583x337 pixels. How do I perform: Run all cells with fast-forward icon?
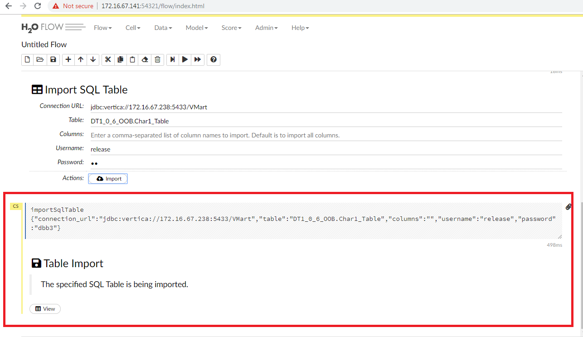(x=198, y=59)
